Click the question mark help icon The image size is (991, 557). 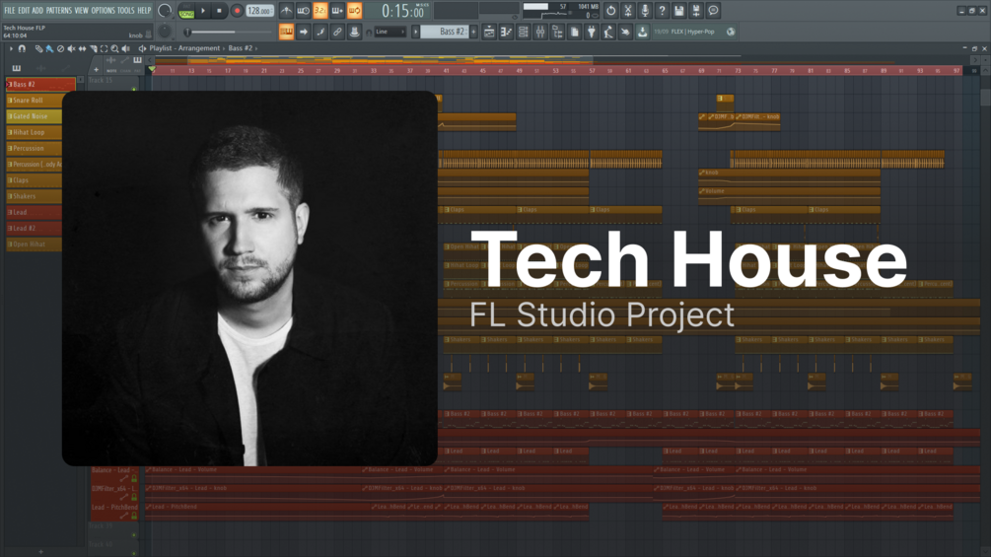[662, 11]
